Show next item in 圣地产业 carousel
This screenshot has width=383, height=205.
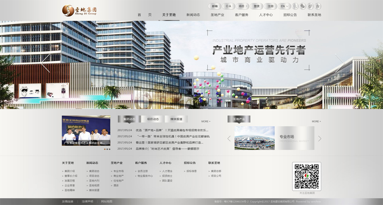pos(319,138)
